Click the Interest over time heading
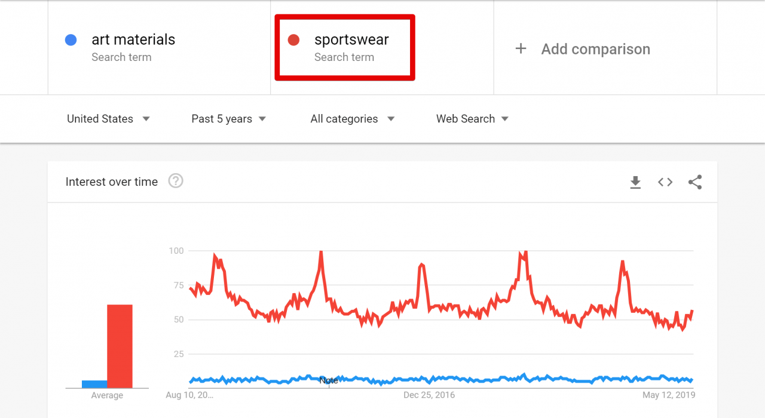765x418 pixels. (x=112, y=182)
